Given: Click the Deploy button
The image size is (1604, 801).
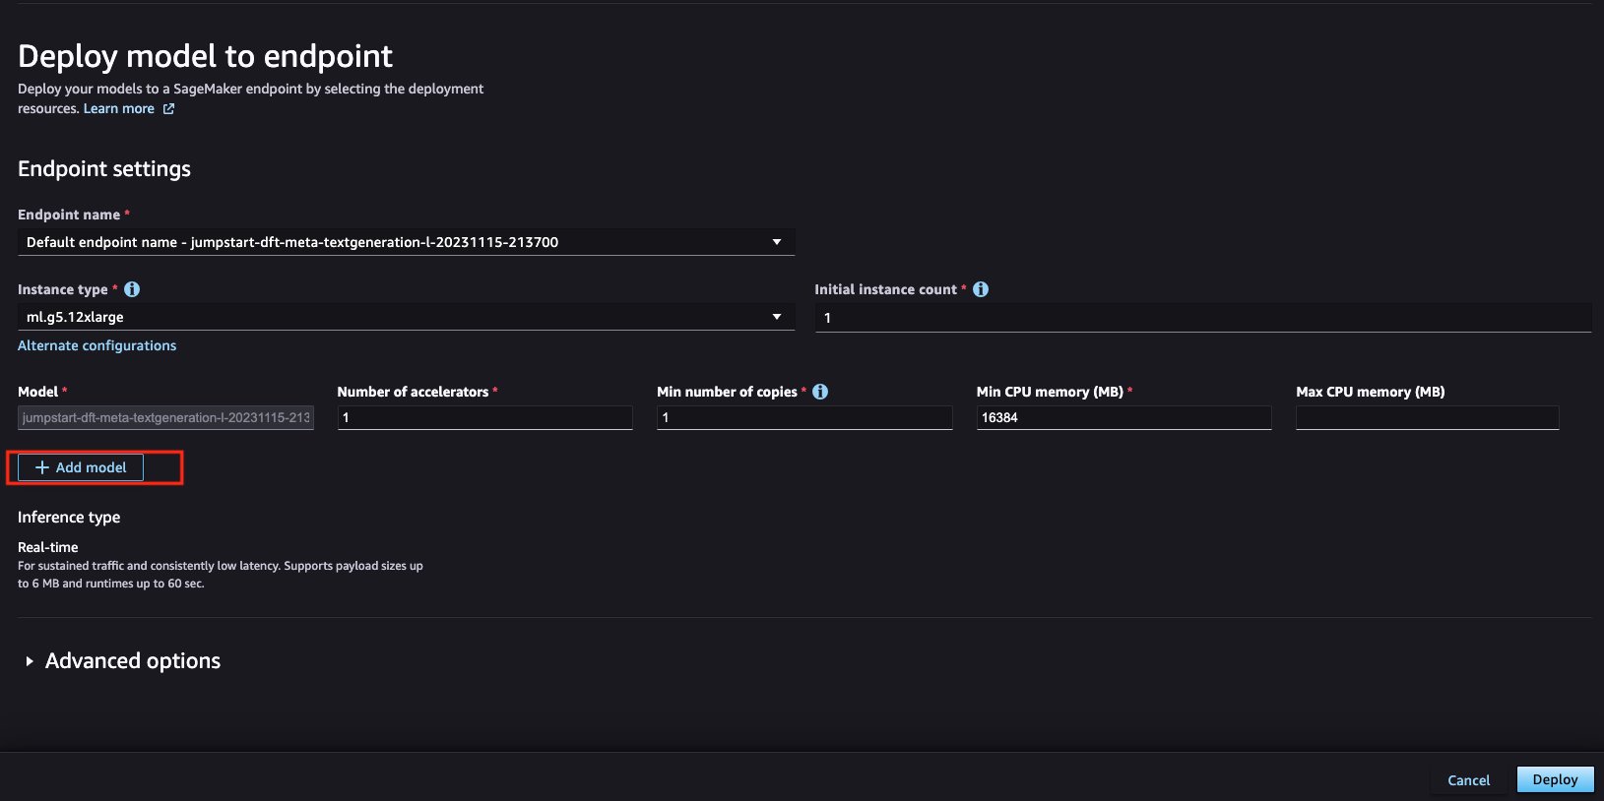Looking at the screenshot, I should [1555, 779].
